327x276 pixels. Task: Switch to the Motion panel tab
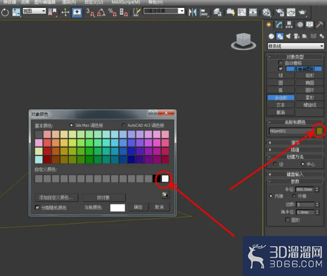pyautogui.click(x=300, y=25)
